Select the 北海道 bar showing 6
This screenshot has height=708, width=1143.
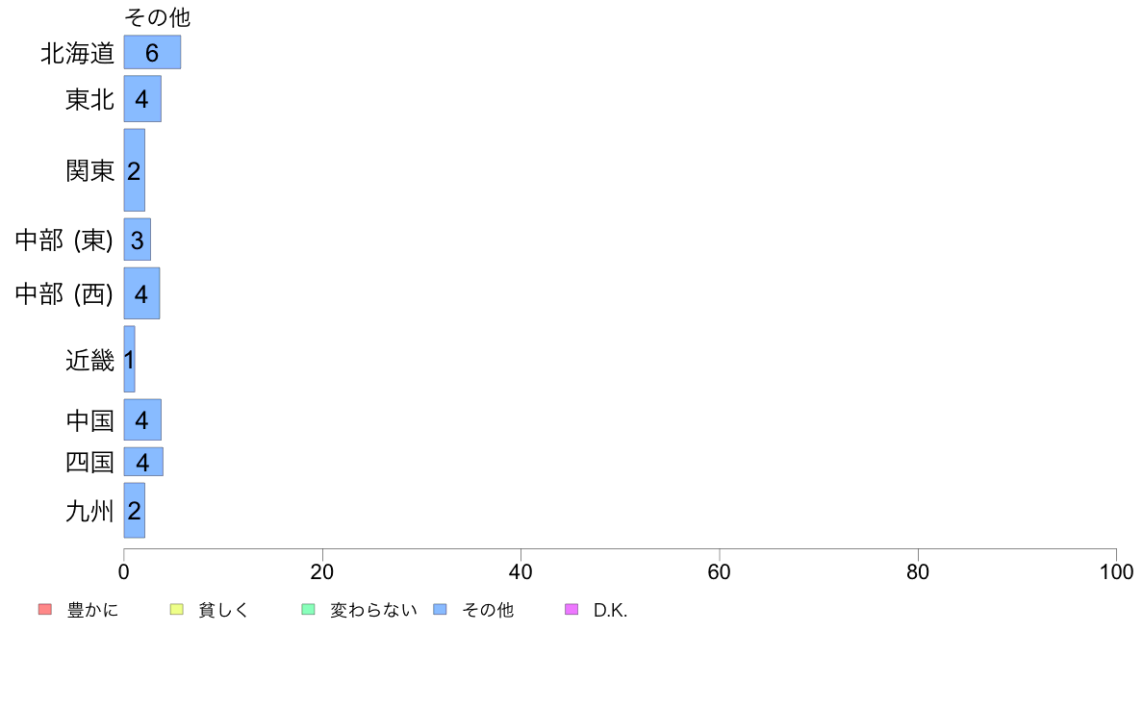click(152, 53)
